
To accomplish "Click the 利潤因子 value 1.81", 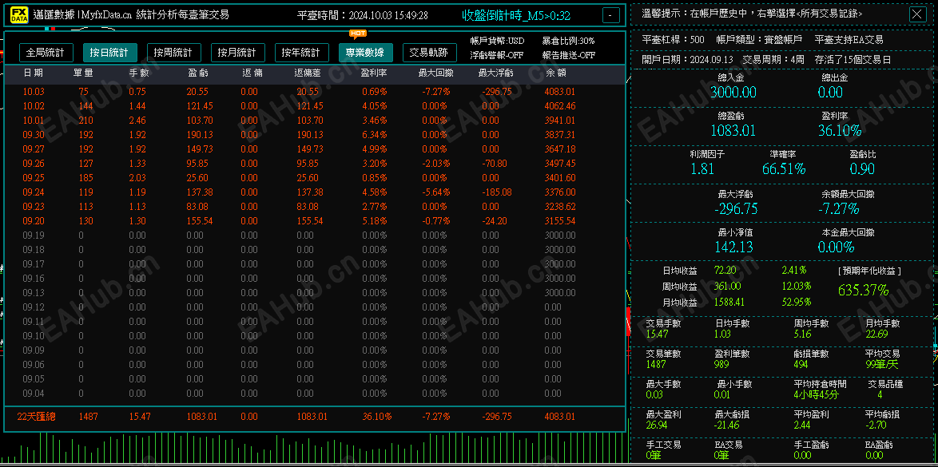I will point(702,168).
